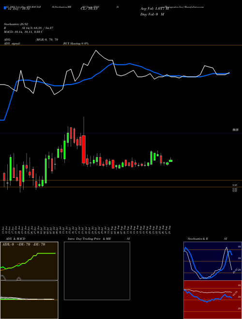Click the 'ADX signal:' label
The image size is (242, 319).
12,43
